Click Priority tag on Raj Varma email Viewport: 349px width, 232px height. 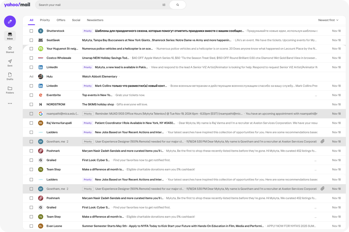[x=88, y=123]
